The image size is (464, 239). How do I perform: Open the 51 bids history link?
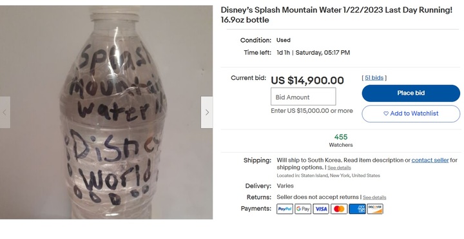point(374,78)
